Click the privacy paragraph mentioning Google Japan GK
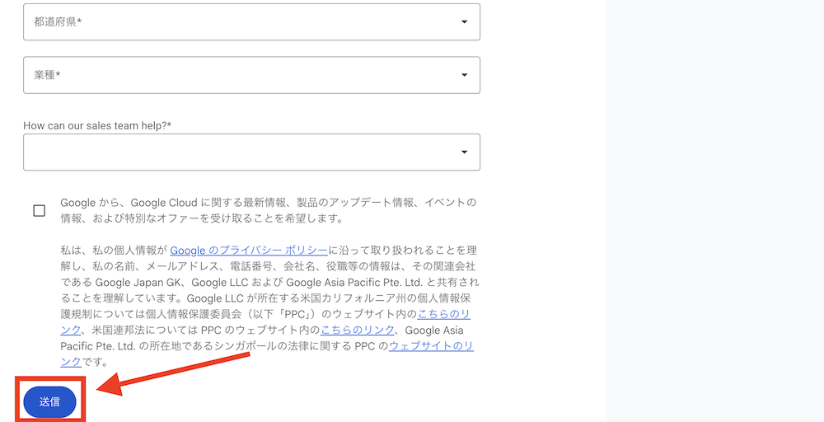The height and width of the screenshot is (422, 824). (x=268, y=283)
